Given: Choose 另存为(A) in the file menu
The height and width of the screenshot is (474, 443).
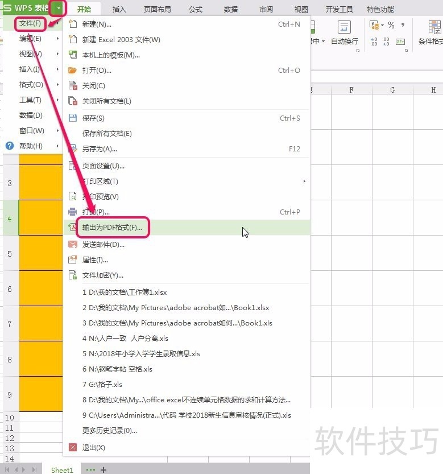Looking at the screenshot, I should point(187,149).
